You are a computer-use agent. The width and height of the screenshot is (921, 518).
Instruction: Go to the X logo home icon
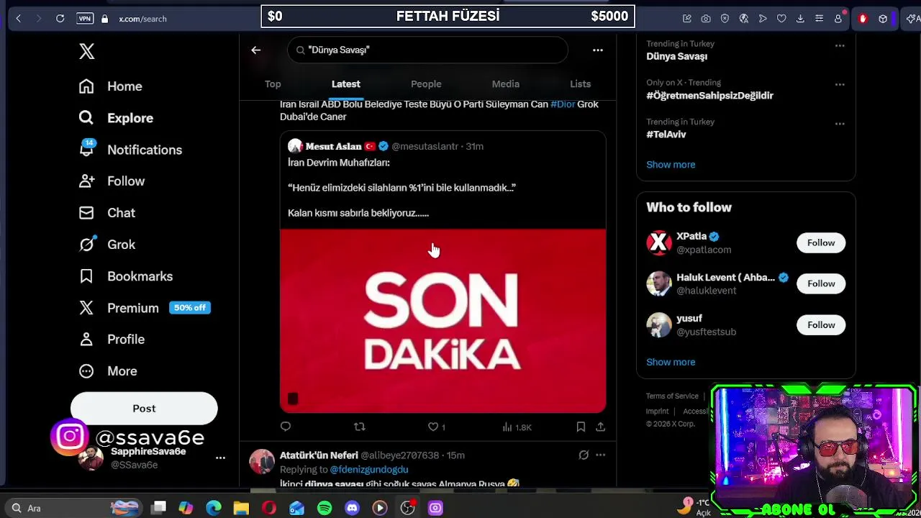coord(86,51)
